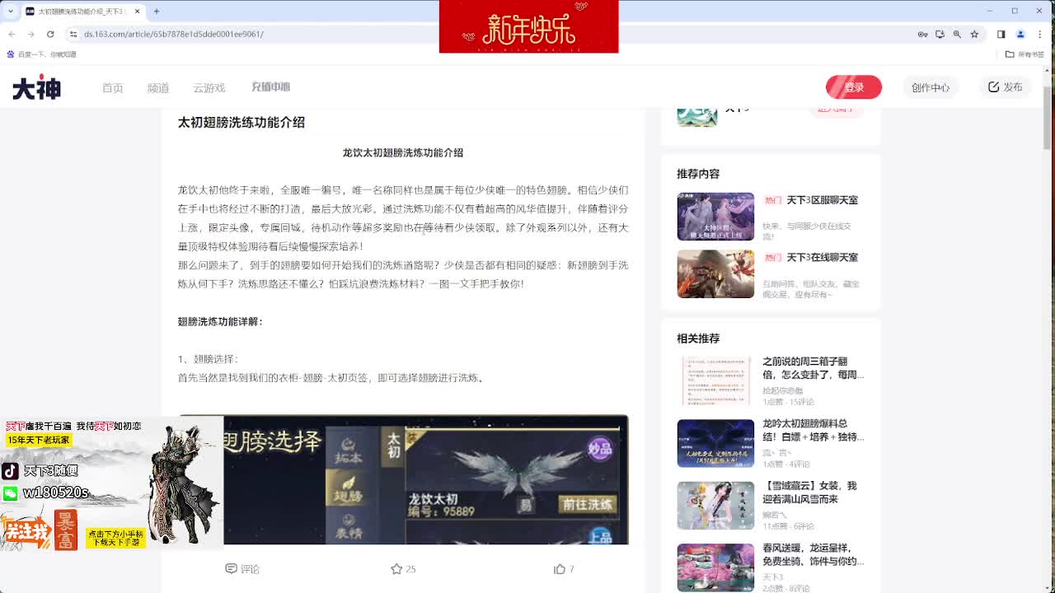Screen dimensions: 1055x593
Task: Click the 前往洗练 button in the game image
Action: [587, 504]
